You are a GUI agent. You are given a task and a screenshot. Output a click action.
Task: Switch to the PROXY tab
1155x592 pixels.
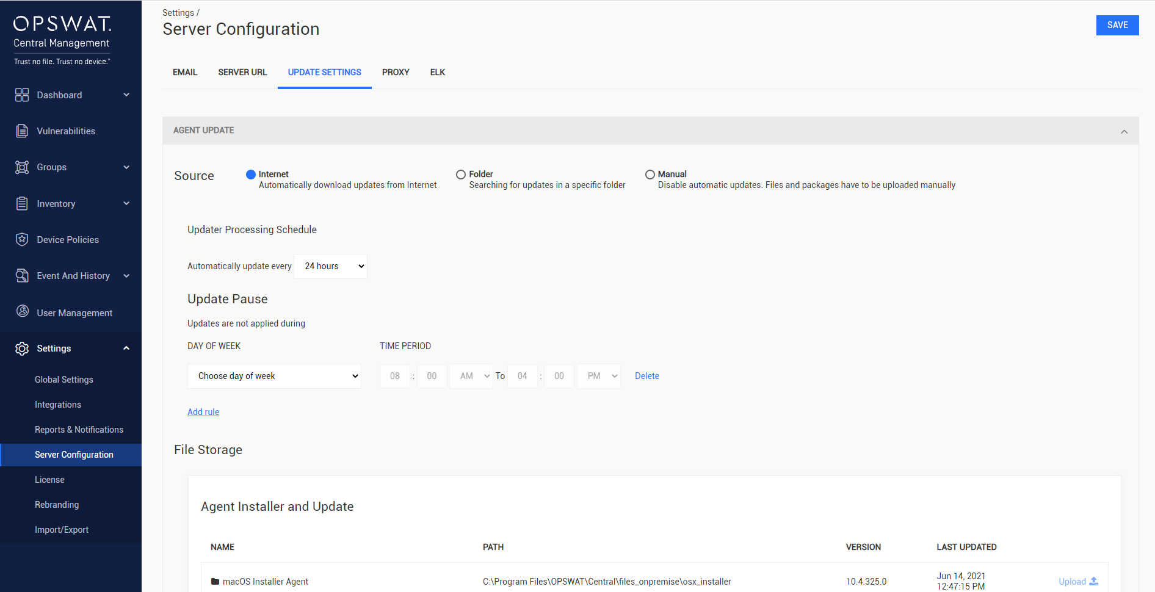coord(396,72)
